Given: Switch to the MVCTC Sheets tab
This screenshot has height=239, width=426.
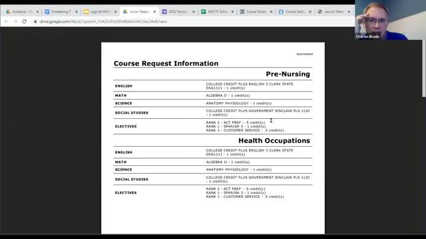Looking at the screenshot, I should point(214,12).
